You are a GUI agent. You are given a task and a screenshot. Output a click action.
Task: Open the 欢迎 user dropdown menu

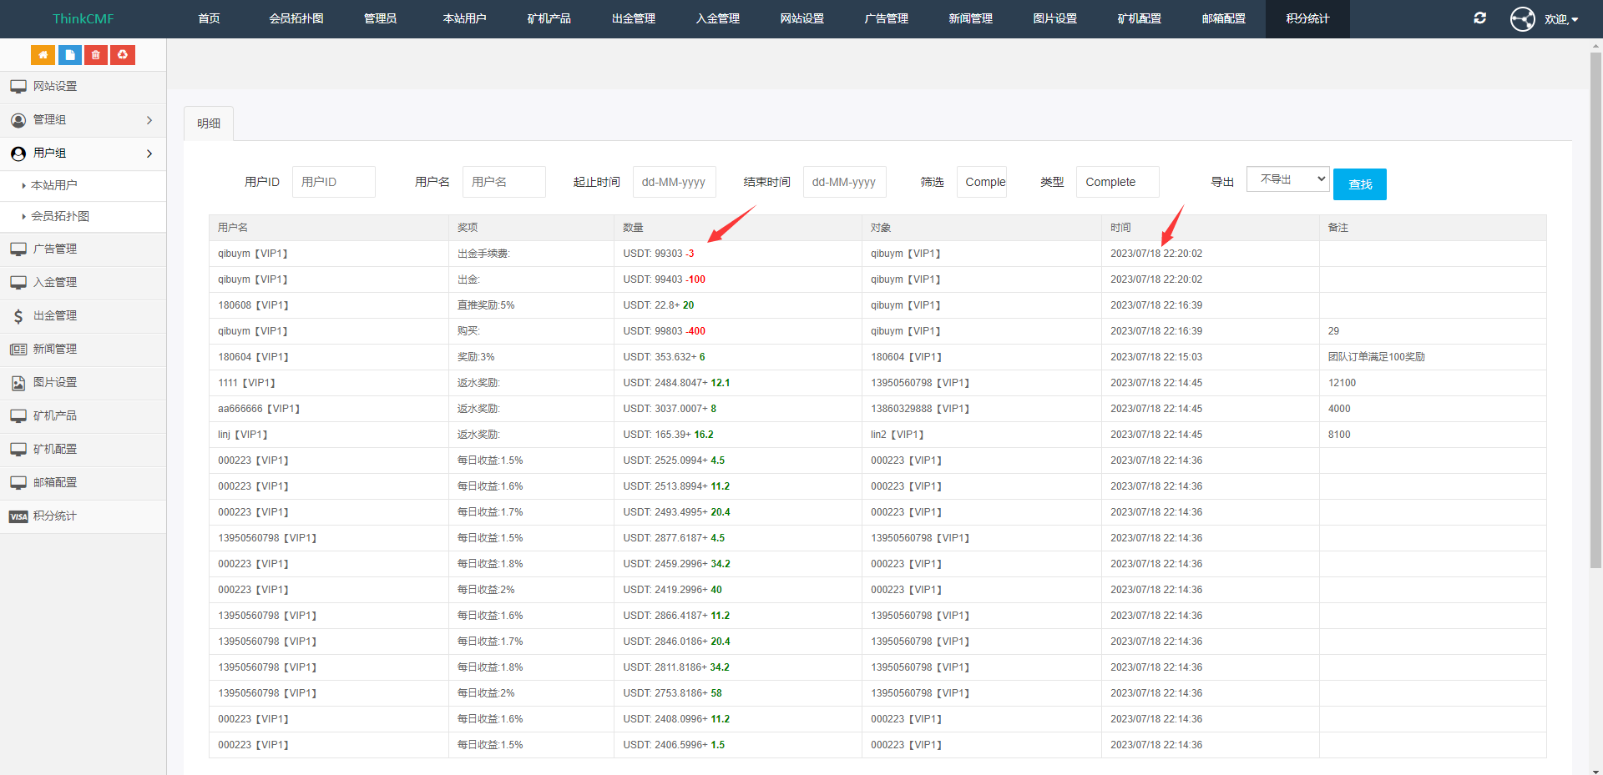[x=1560, y=19]
